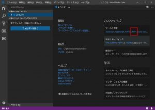Open notifications bell in status bar
The height and width of the screenshot is (110, 155).
coord(152,108)
